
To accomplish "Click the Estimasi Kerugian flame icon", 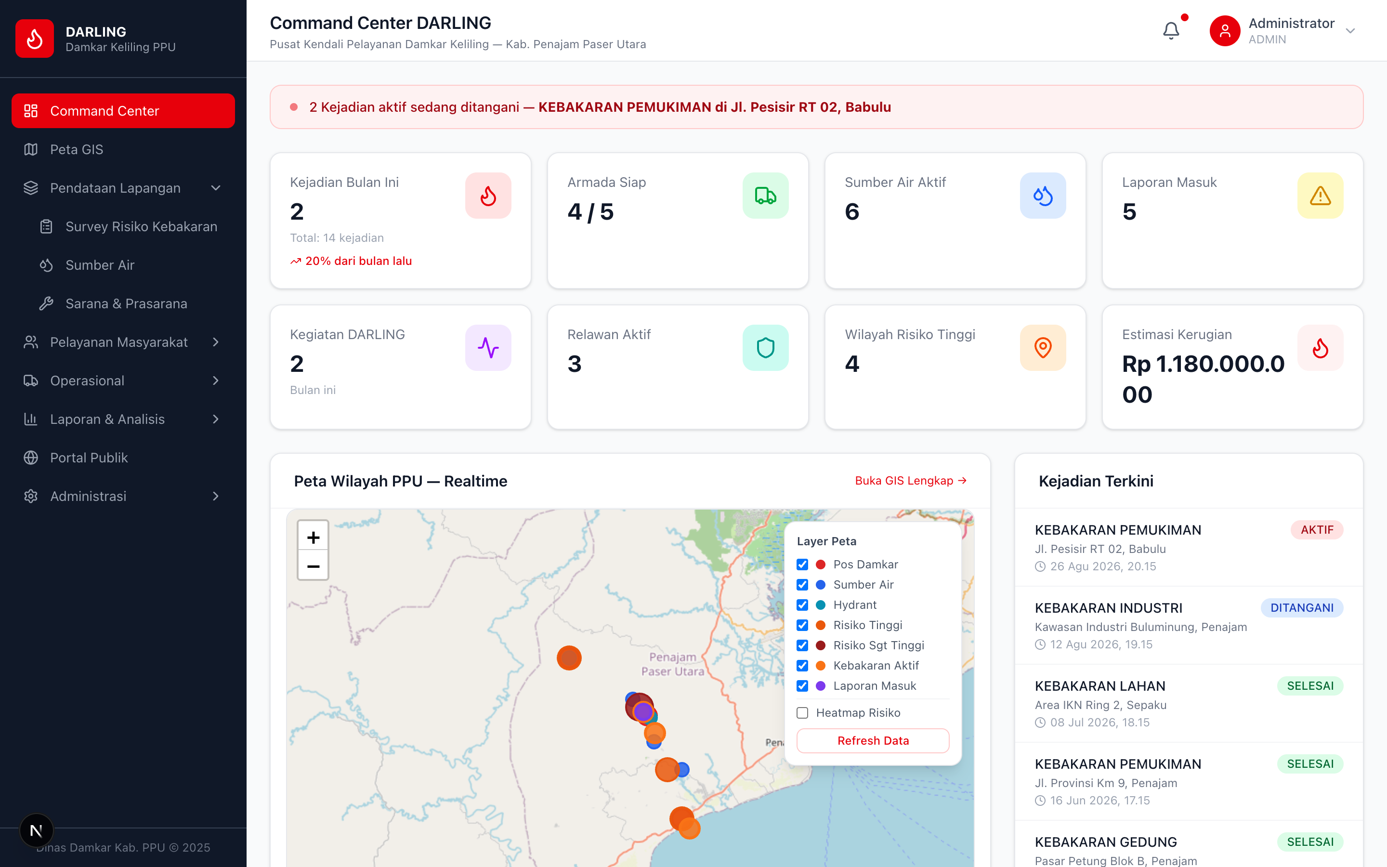I will point(1320,347).
